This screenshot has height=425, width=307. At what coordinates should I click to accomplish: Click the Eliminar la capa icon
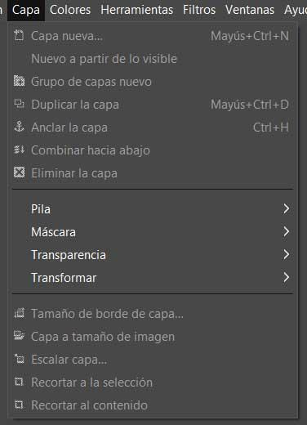(19, 172)
